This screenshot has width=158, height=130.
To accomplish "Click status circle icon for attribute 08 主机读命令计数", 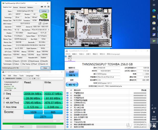I will pos(67,110).
